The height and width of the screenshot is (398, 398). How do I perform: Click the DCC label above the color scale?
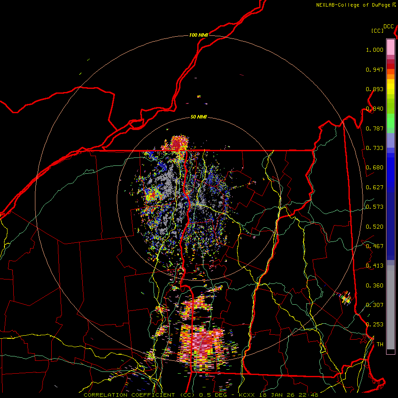coord(389,27)
